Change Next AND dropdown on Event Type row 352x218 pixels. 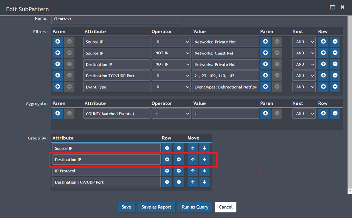click(304, 87)
